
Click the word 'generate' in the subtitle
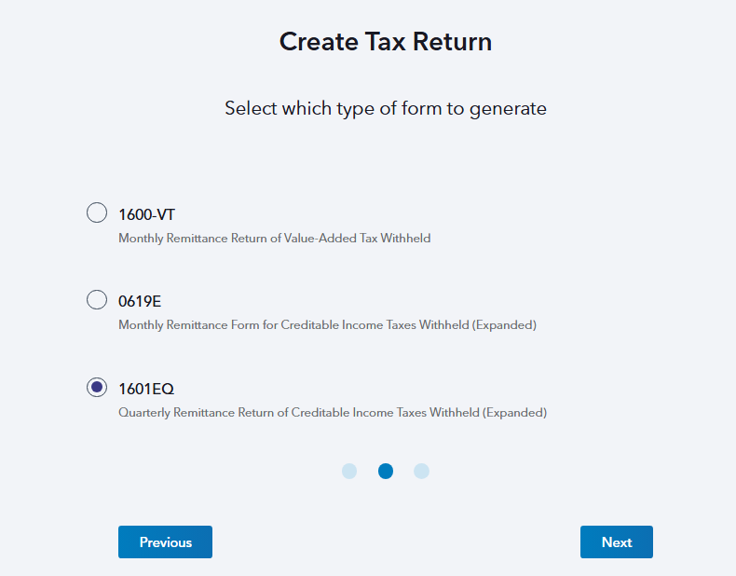[x=508, y=109]
